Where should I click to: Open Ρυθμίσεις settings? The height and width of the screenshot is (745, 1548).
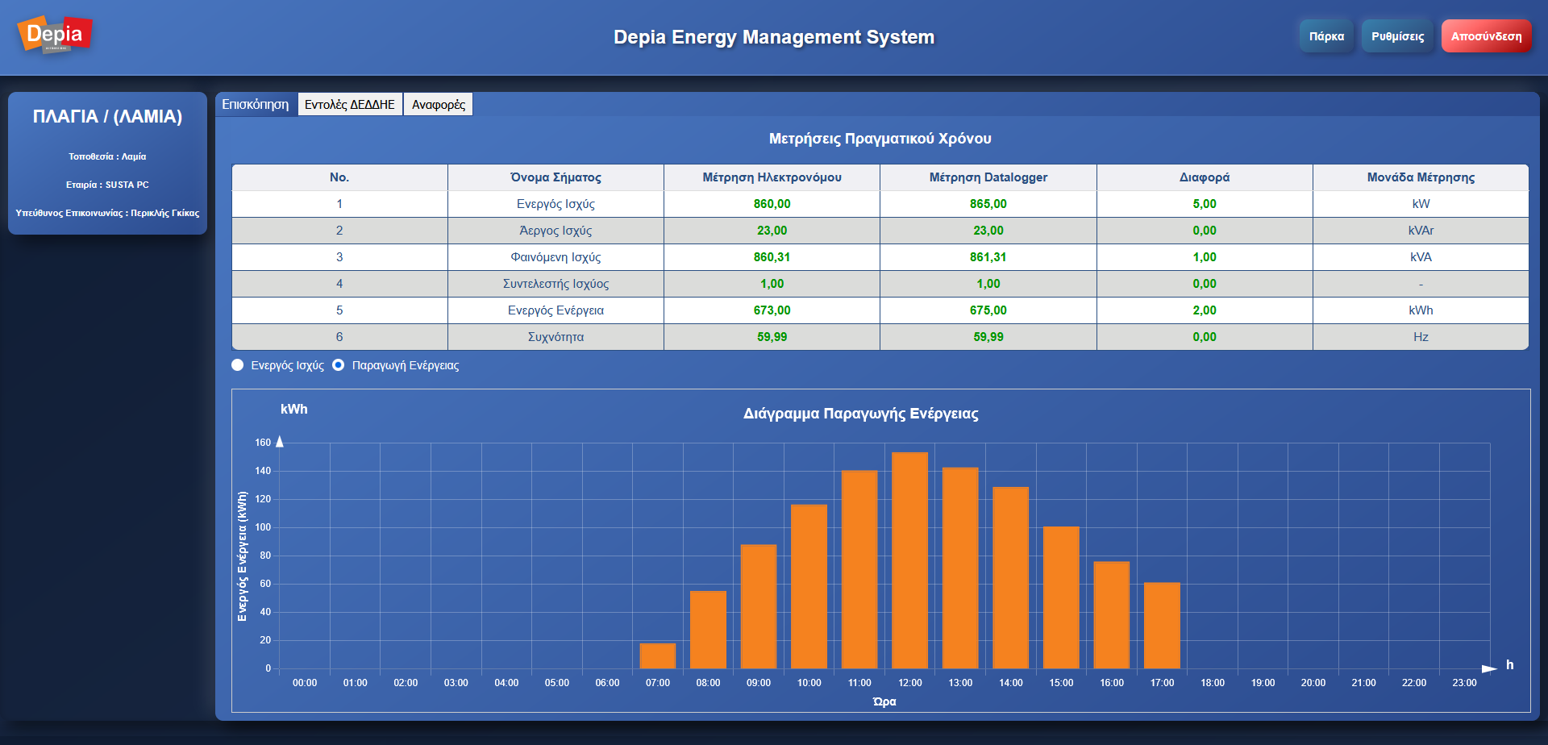point(1397,36)
